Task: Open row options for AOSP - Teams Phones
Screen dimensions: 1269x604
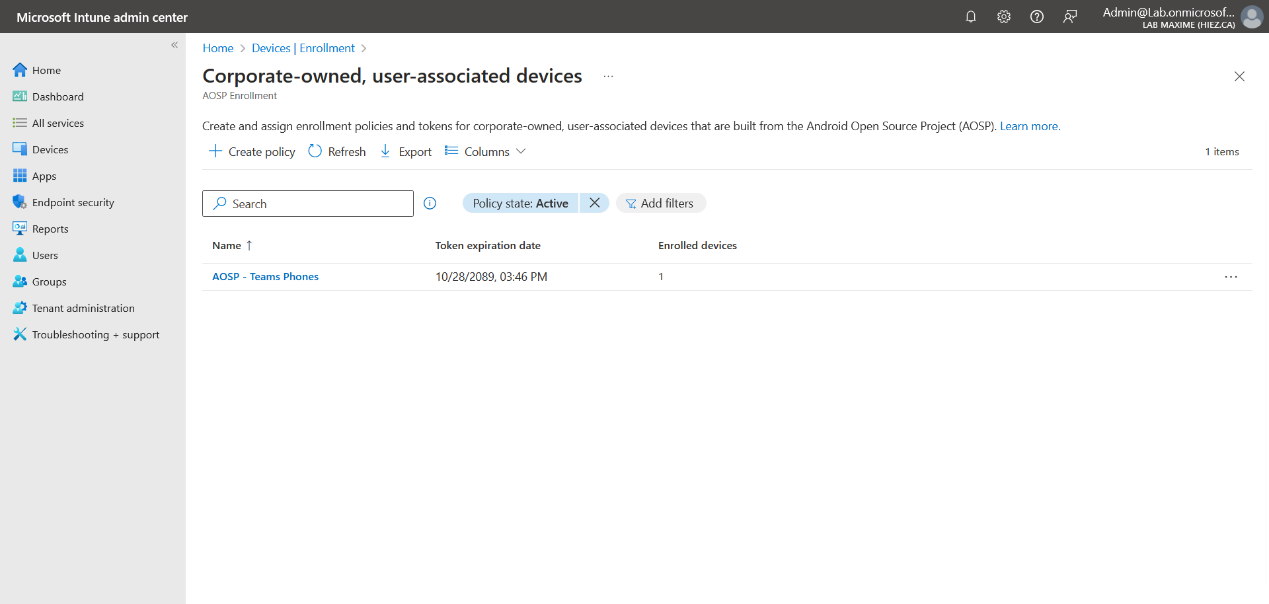Action: [x=1230, y=277]
